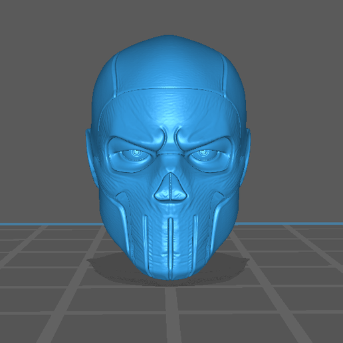Select the blue masked head 3D model
Image resolution: width=343 pixels, height=343 pixels.
click(168, 158)
